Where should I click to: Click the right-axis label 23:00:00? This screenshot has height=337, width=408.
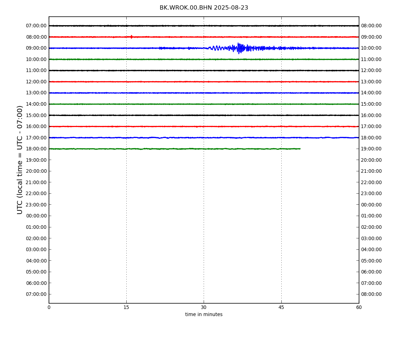[x=371, y=194]
